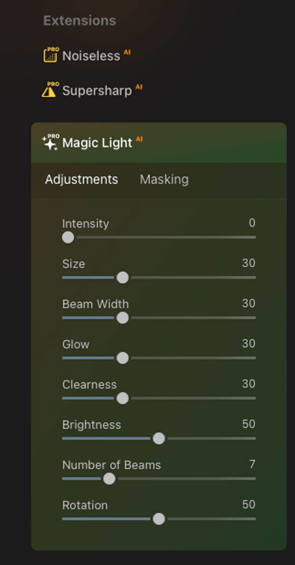This screenshot has height=565, width=295.
Task: Click the Clearness slider handle
Action: click(x=122, y=398)
